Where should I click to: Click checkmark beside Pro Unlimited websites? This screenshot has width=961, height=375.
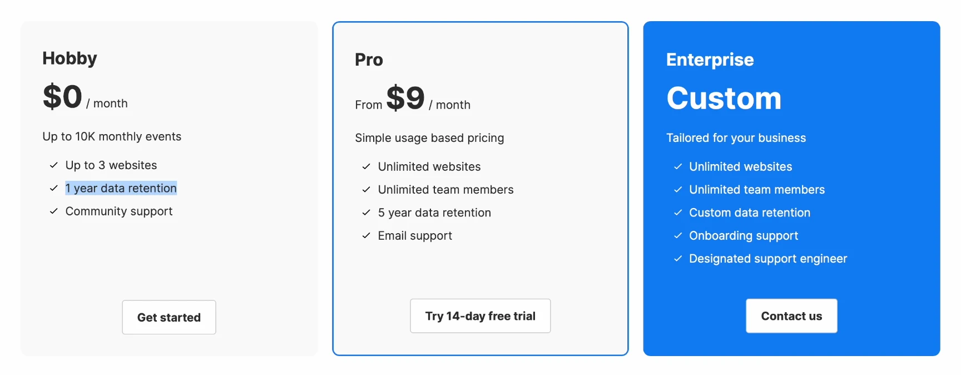pyautogui.click(x=366, y=166)
